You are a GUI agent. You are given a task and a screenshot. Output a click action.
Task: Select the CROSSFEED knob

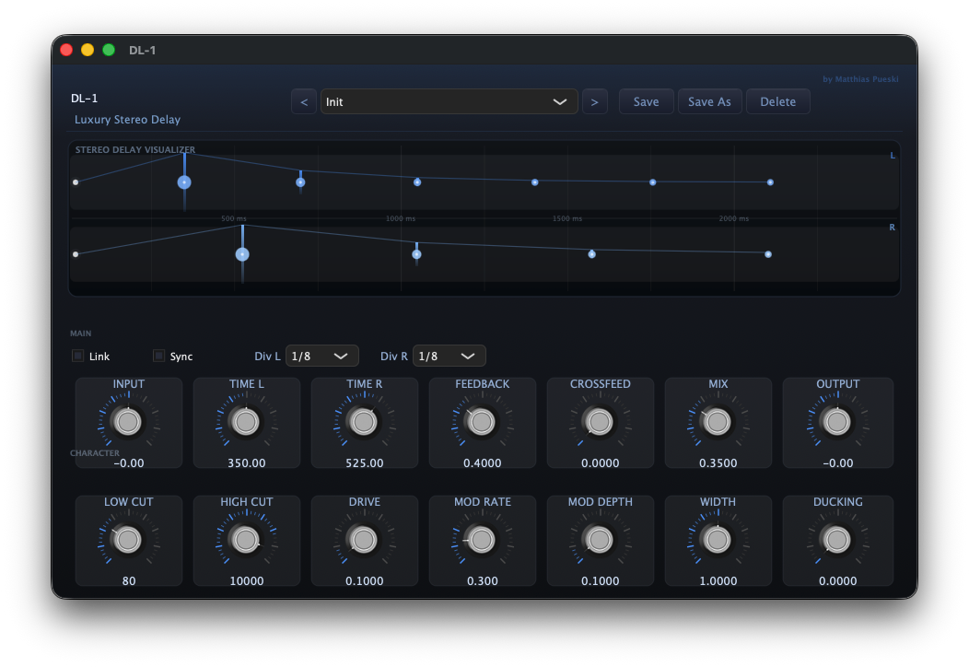600,422
